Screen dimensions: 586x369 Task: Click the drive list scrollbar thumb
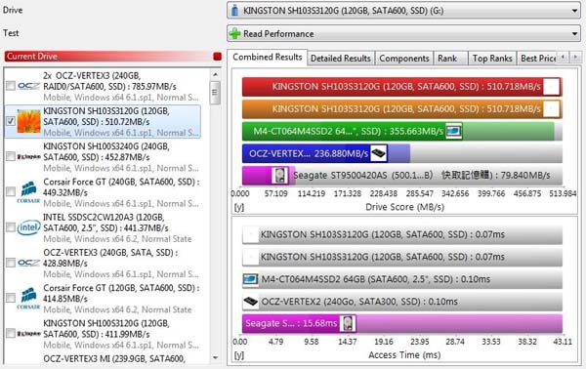(x=215, y=92)
